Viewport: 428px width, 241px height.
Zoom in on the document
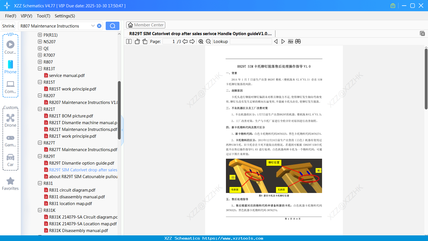point(201,41)
